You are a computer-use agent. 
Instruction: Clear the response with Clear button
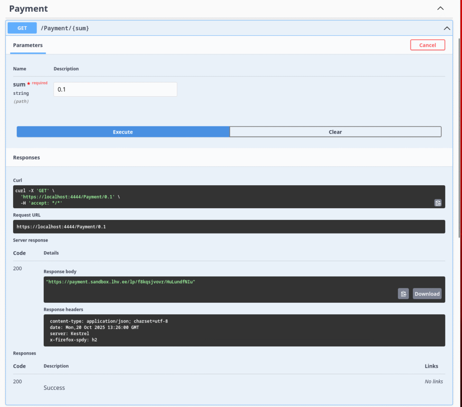(x=335, y=132)
